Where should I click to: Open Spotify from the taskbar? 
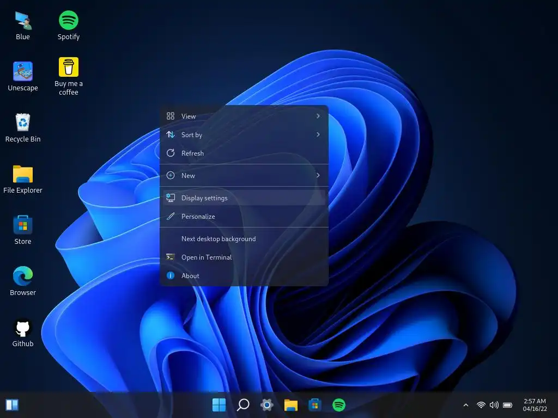(339, 405)
